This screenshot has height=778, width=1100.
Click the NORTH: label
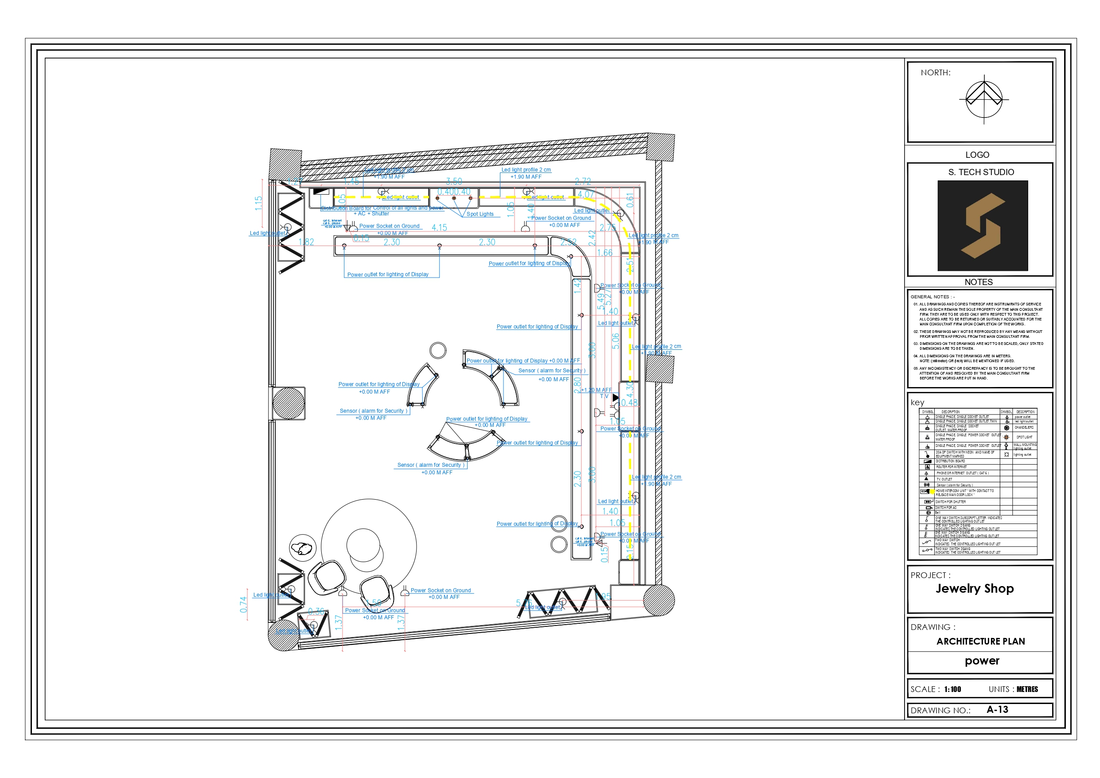936,72
